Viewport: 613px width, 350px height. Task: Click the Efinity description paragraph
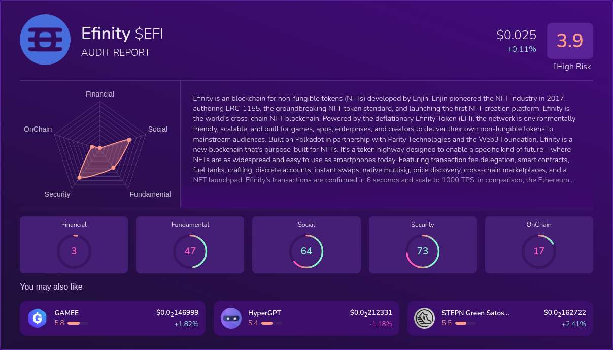(x=384, y=138)
